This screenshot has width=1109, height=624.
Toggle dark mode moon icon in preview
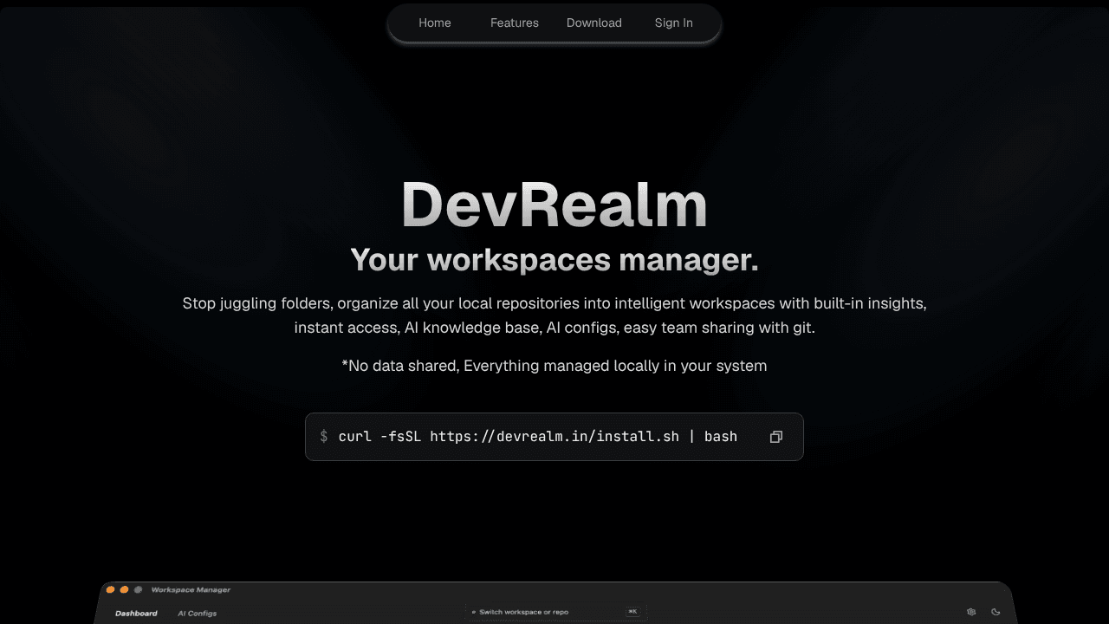[996, 612]
